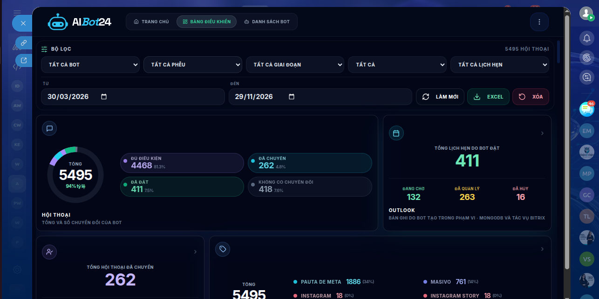599x299 pixels.
Task: Click the blue link icon button
Action: [x=24, y=43]
